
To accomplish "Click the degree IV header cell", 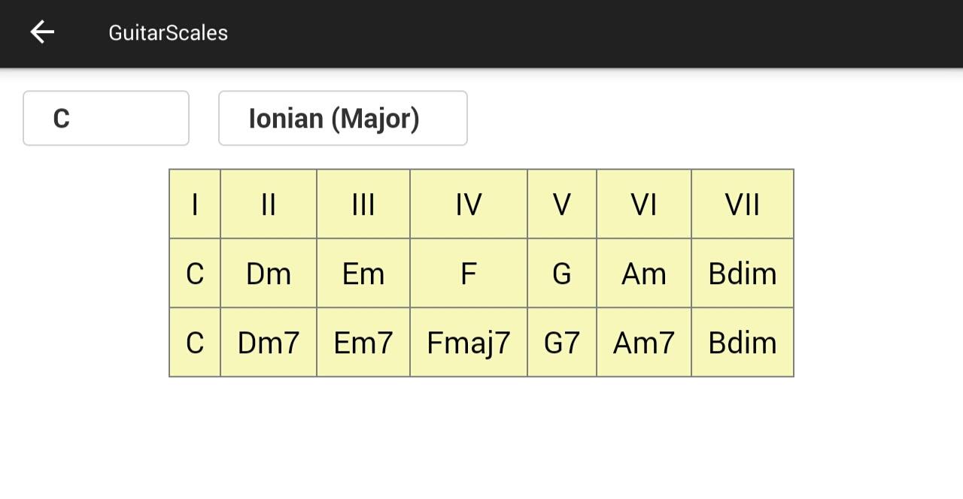I will 469,204.
